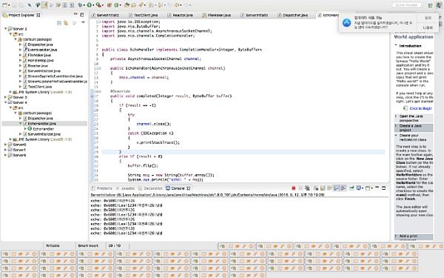444x278 pixels.
Task: Collapse the EchoHandler.java tree entry arrow
Action: pos(21,124)
